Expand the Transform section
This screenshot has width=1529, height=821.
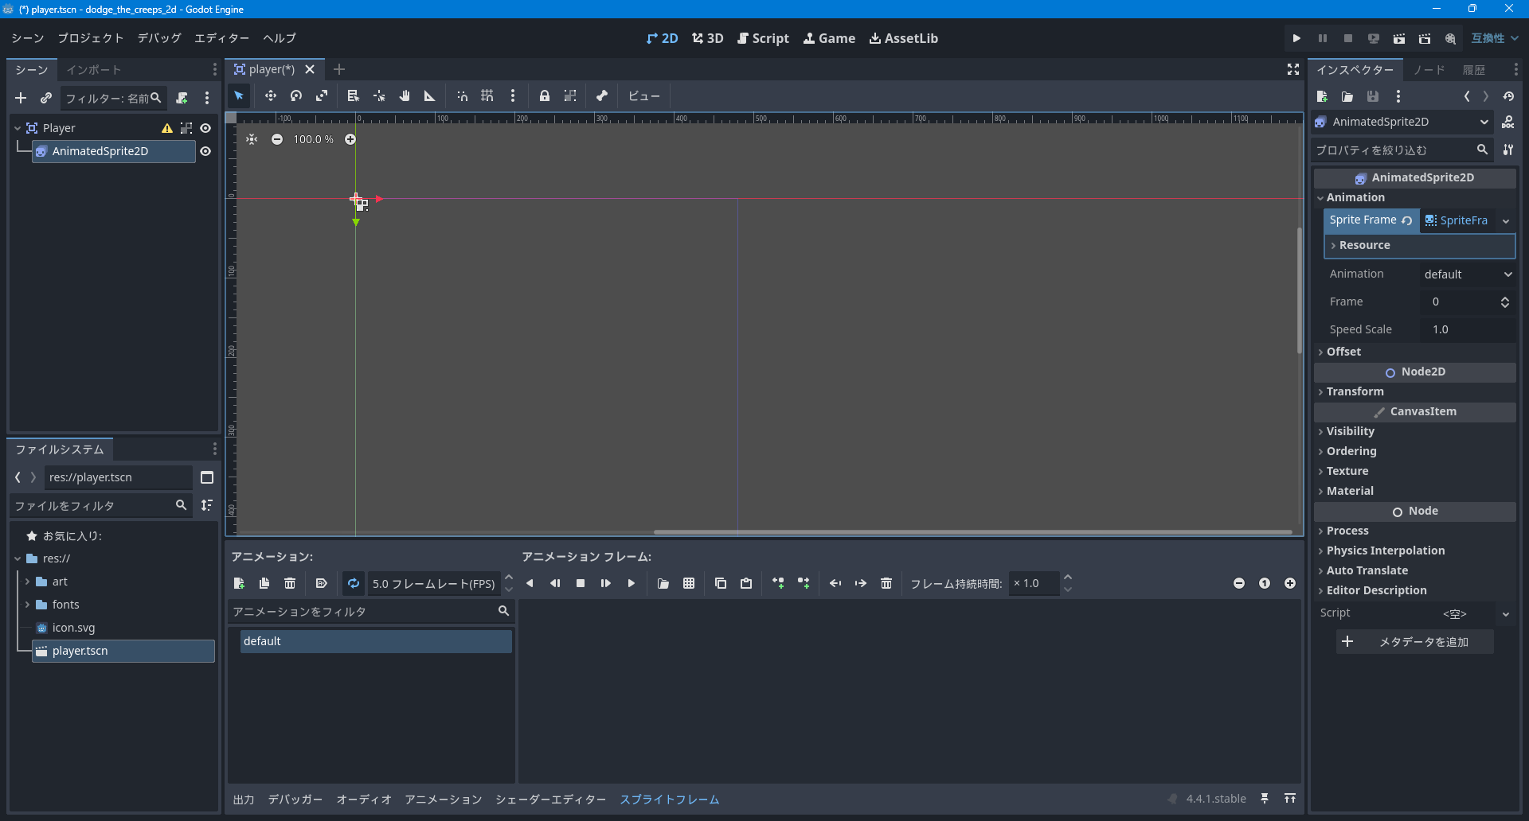click(x=1415, y=391)
